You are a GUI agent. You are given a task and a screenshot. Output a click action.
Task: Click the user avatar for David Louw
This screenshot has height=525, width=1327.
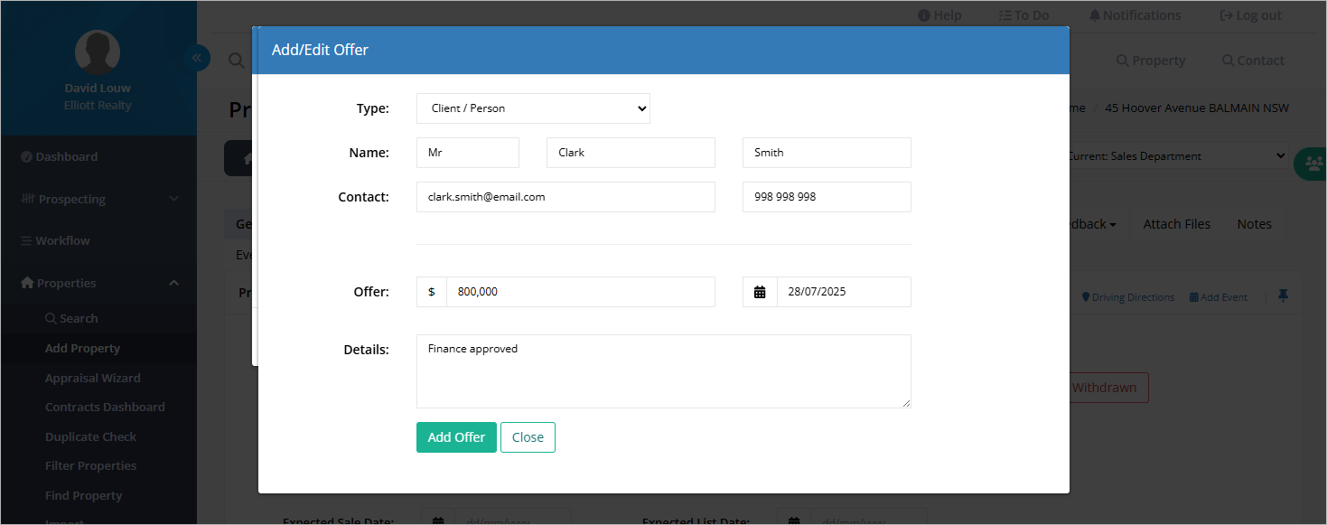98,52
